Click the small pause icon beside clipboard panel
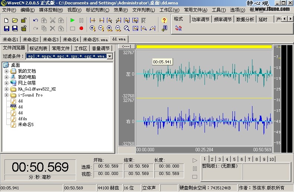Screen dimensions: 294x192 [195, 169]
